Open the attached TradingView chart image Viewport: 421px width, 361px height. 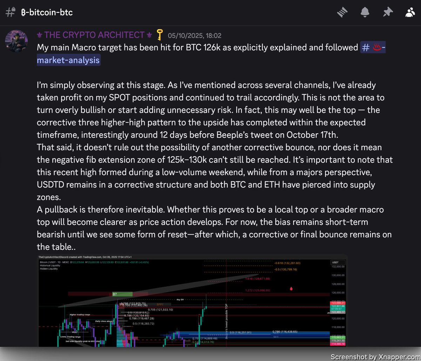[192, 301]
